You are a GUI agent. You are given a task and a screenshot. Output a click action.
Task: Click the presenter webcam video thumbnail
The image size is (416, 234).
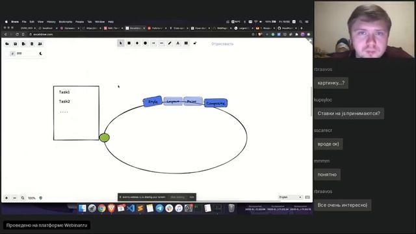pos(364,29)
